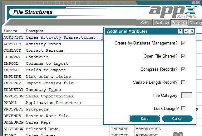
Task: Switch to Delete mode
Action: click(162, 22)
